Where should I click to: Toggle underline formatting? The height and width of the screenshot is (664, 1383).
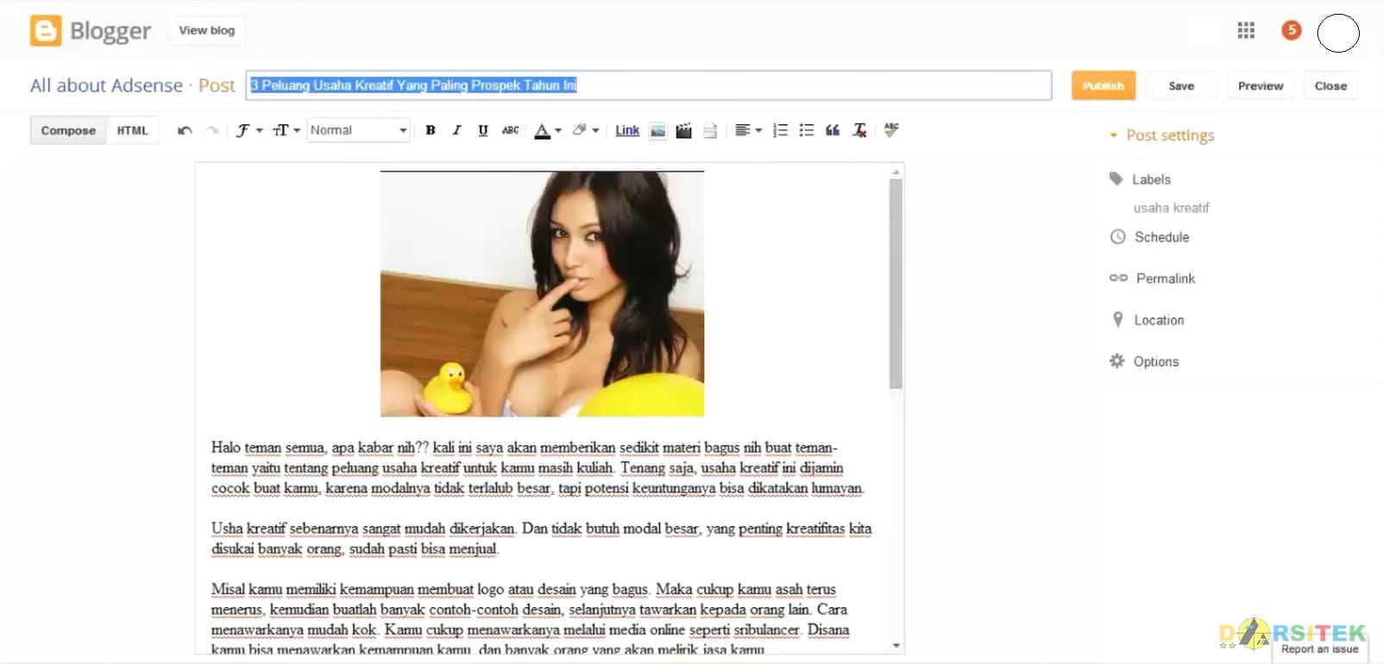[483, 130]
